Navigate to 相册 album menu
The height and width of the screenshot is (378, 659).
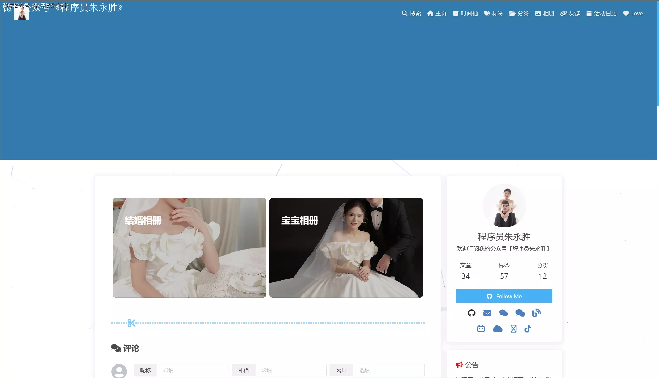[545, 14]
